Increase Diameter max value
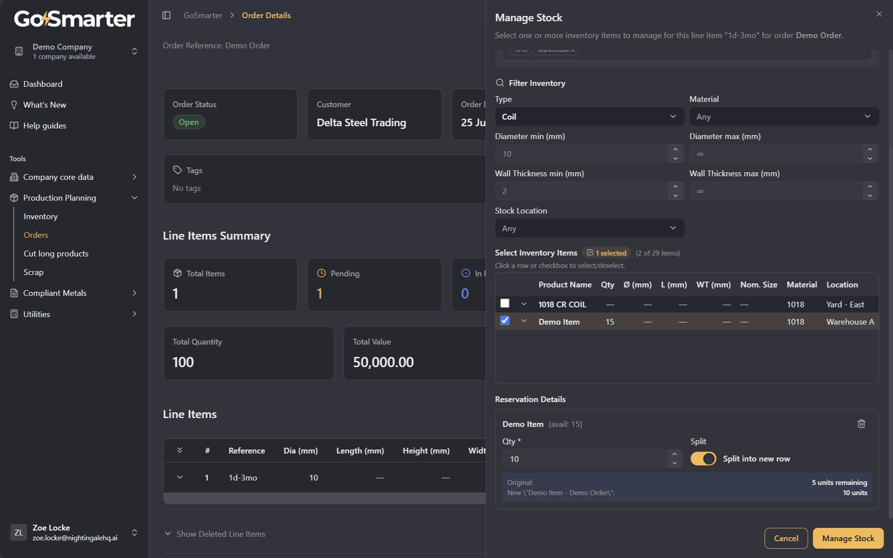893x558 pixels. point(870,149)
